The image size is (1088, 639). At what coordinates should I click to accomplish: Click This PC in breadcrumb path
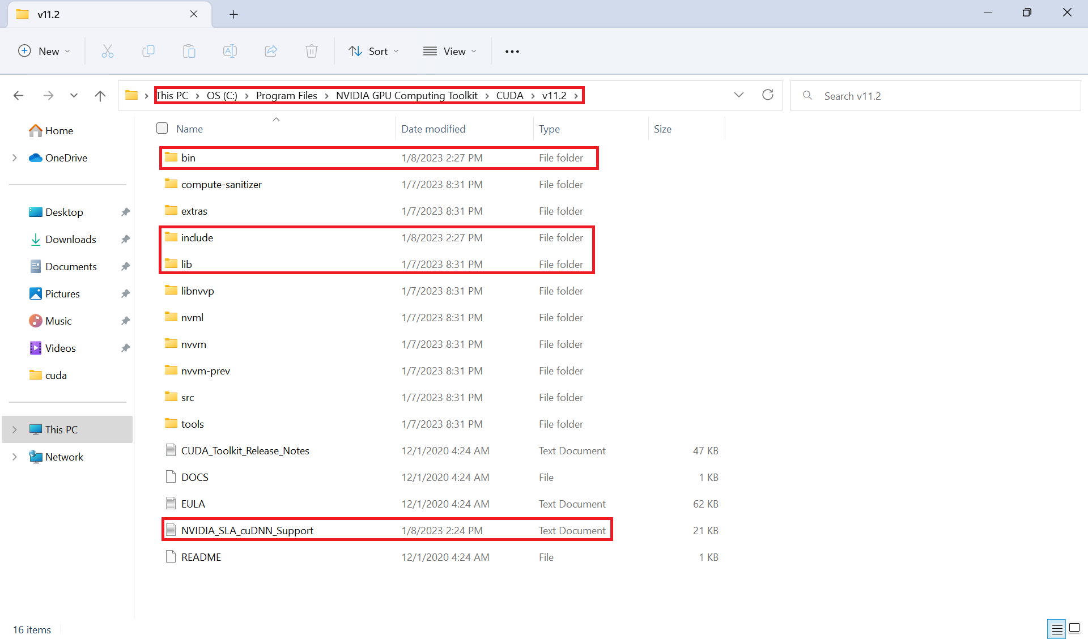coord(172,96)
